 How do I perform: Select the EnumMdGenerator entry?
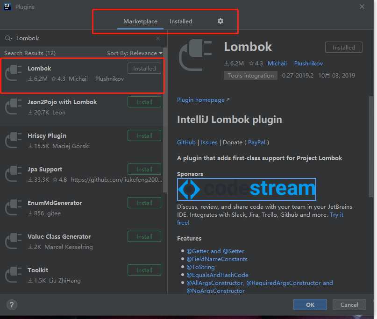click(82, 210)
